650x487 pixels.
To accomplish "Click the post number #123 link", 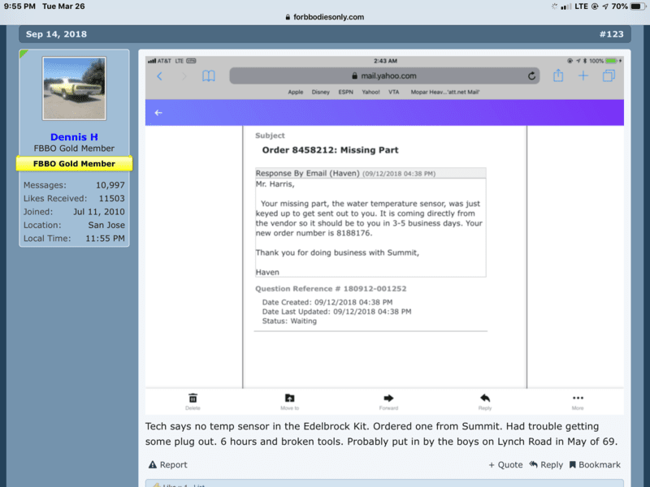I will coord(612,34).
